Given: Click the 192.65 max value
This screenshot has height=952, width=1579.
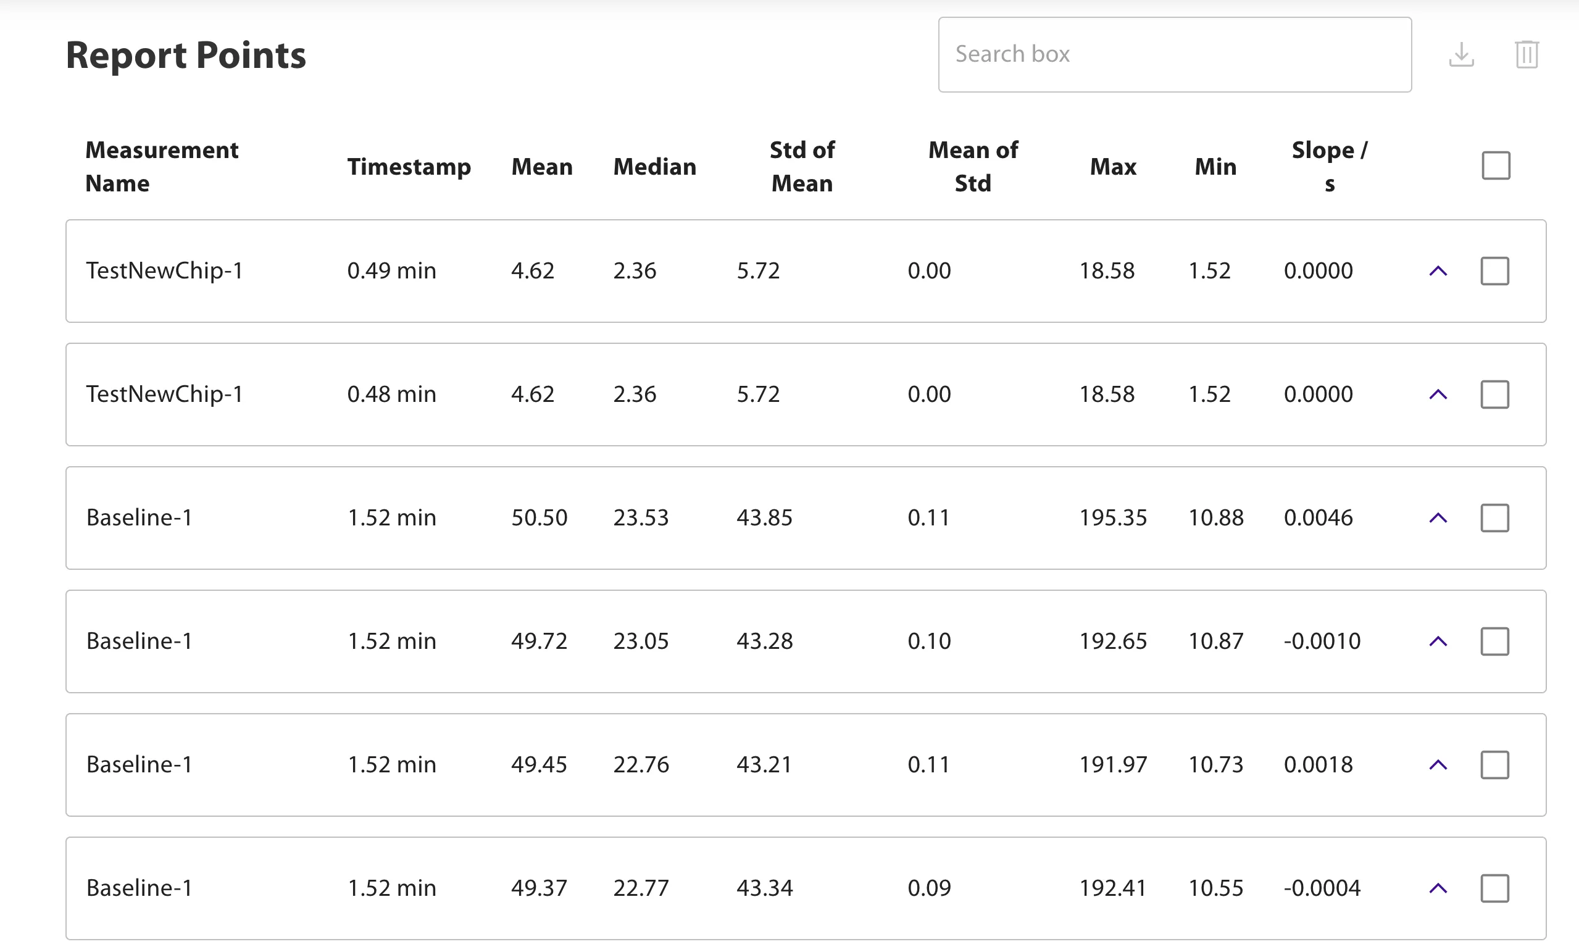Looking at the screenshot, I should [x=1113, y=641].
